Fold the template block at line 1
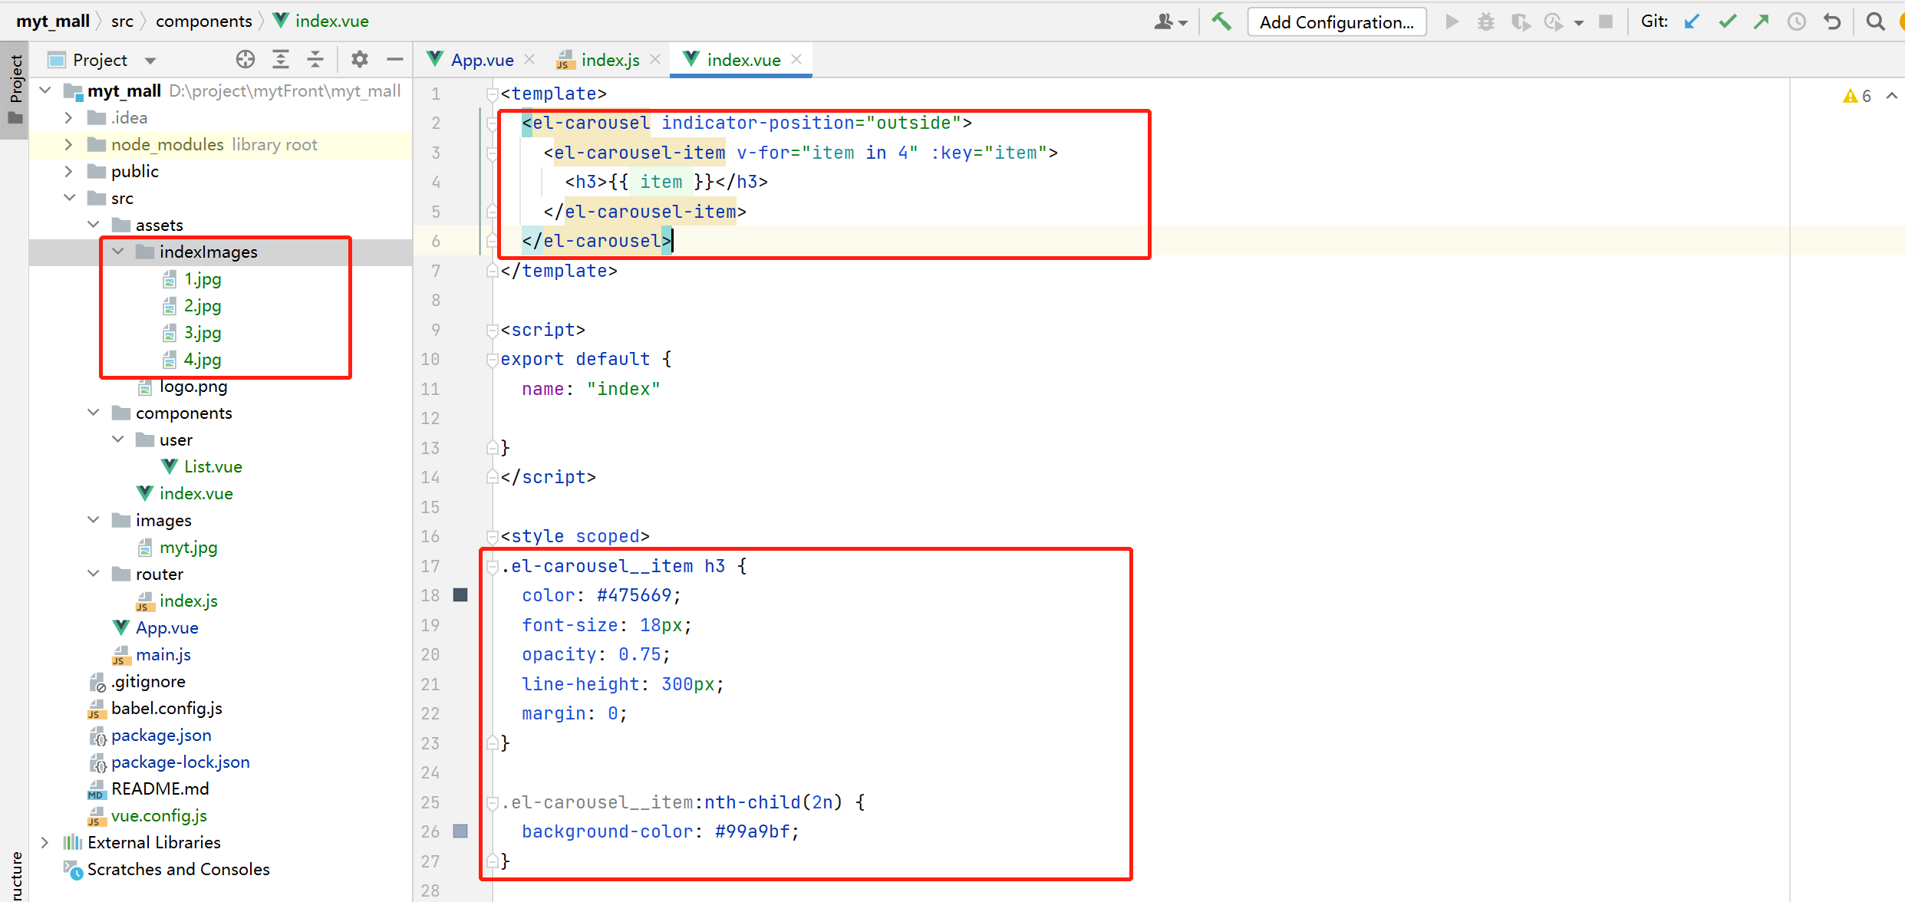The width and height of the screenshot is (1905, 902). coord(492,94)
